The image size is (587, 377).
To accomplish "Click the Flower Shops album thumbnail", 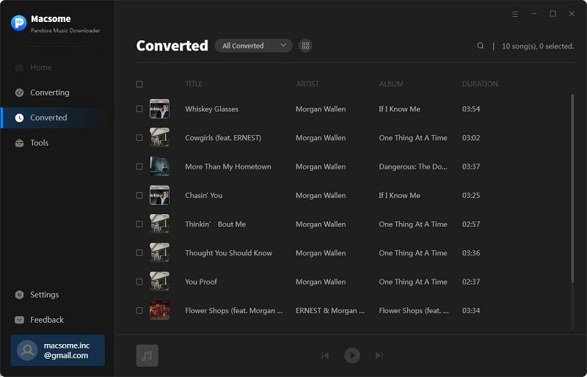I will [159, 310].
